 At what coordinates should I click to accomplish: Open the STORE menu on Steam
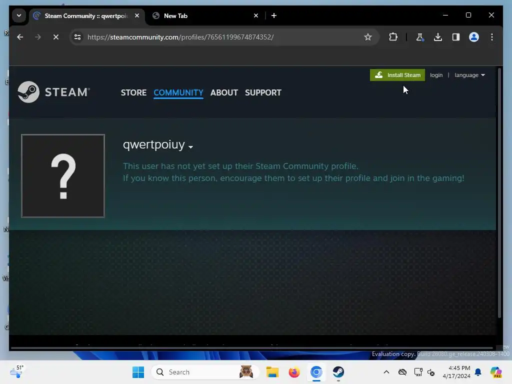pos(133,92)
